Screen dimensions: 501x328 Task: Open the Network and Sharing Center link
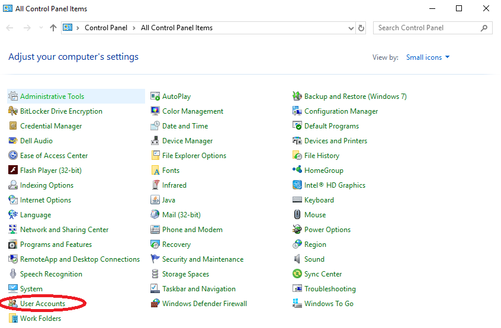64,230
